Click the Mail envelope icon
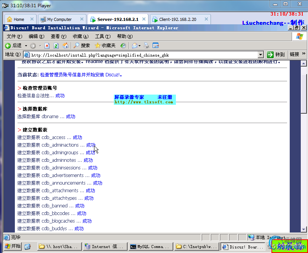This screenshot has width=308, height=253. click(x=134, y=46)
